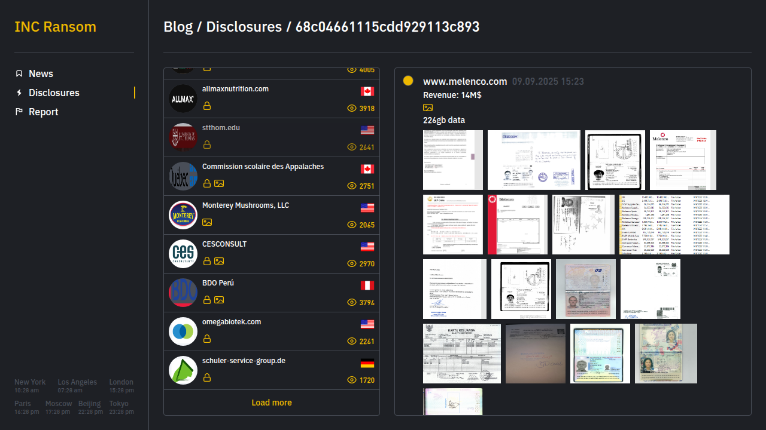Open the red-bordered Melenco document thumbnail
The image size is (766, 430).
tap(518, 225)
